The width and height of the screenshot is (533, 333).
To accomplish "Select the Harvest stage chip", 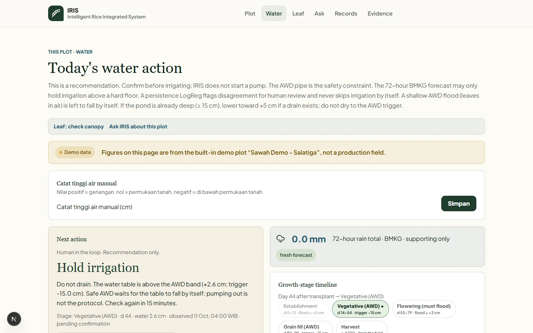I will click(362, 327).
